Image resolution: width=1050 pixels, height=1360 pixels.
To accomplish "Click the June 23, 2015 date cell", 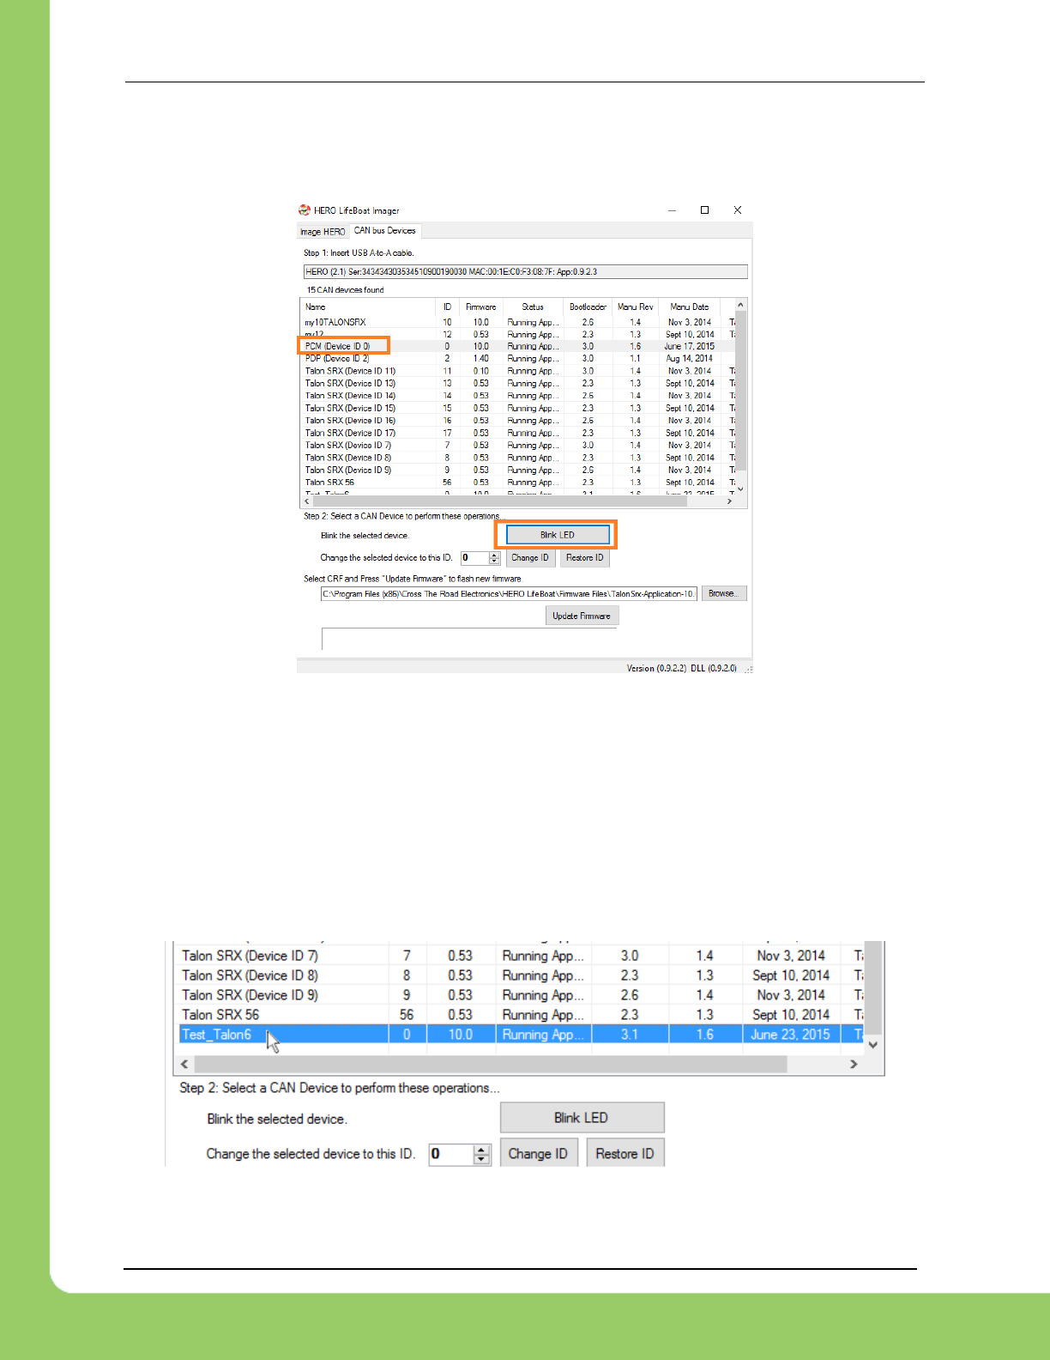I will pyautogui.click(x=790, y=1035).
